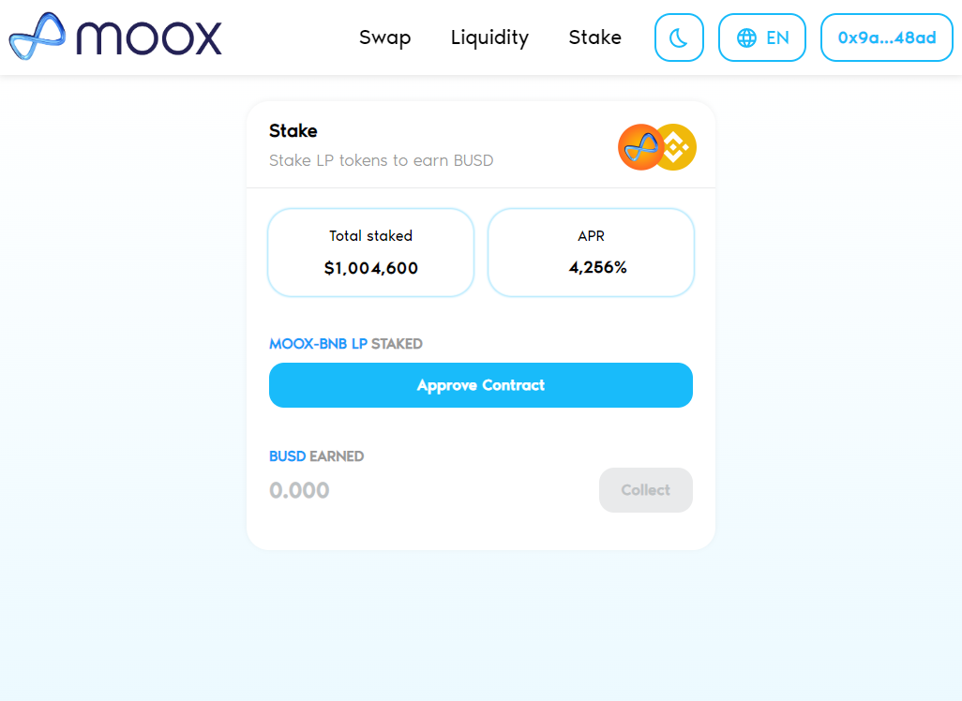Open the Liquidity menu item
This screenshot has height=701, width=962.
[x=489, y=37]
